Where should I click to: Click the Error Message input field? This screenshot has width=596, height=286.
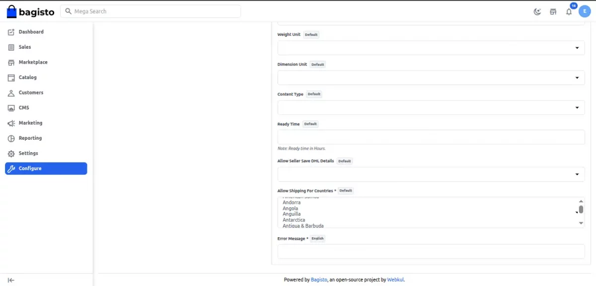pyautogui.click(x=431, y=252)
